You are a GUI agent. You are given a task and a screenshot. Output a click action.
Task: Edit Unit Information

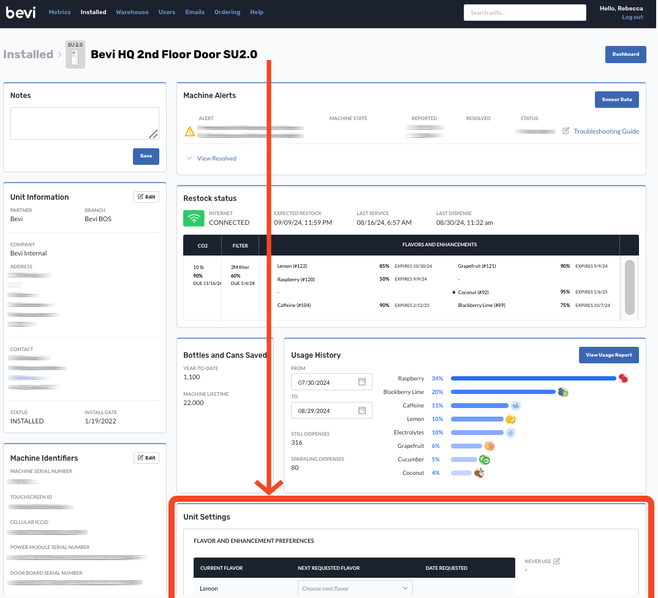[x=146, y=197]
